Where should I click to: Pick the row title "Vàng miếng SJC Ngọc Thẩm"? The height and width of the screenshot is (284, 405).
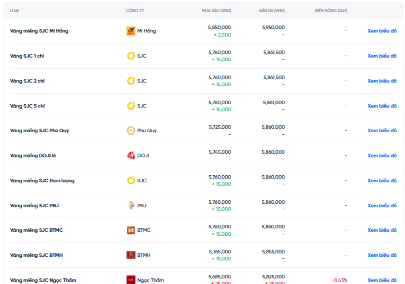pyautogui.click(x=43, y=280)
